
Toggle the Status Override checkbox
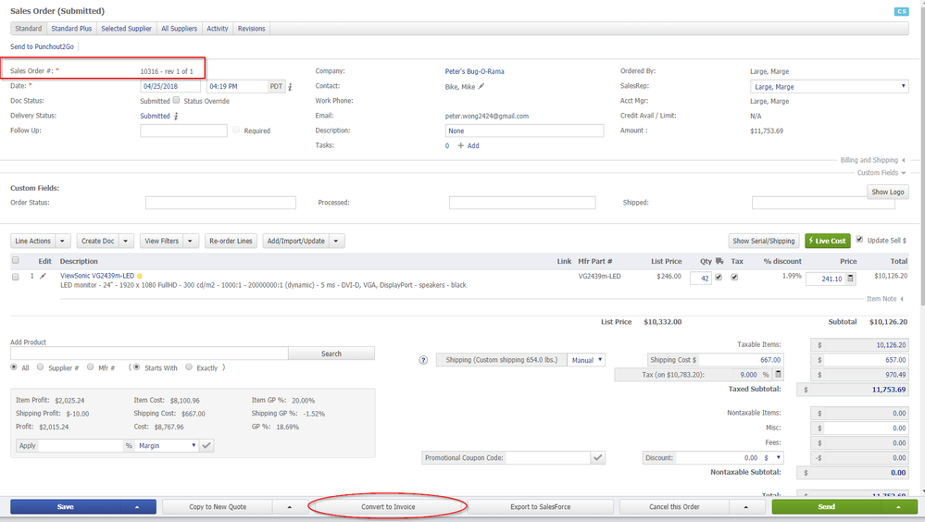[176, 101]
